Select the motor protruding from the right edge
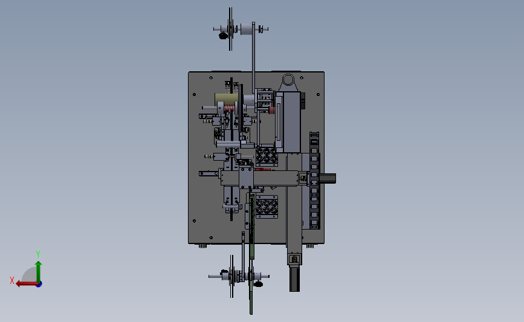This screenshot has width=524, height=322. (x=328, y=178)
